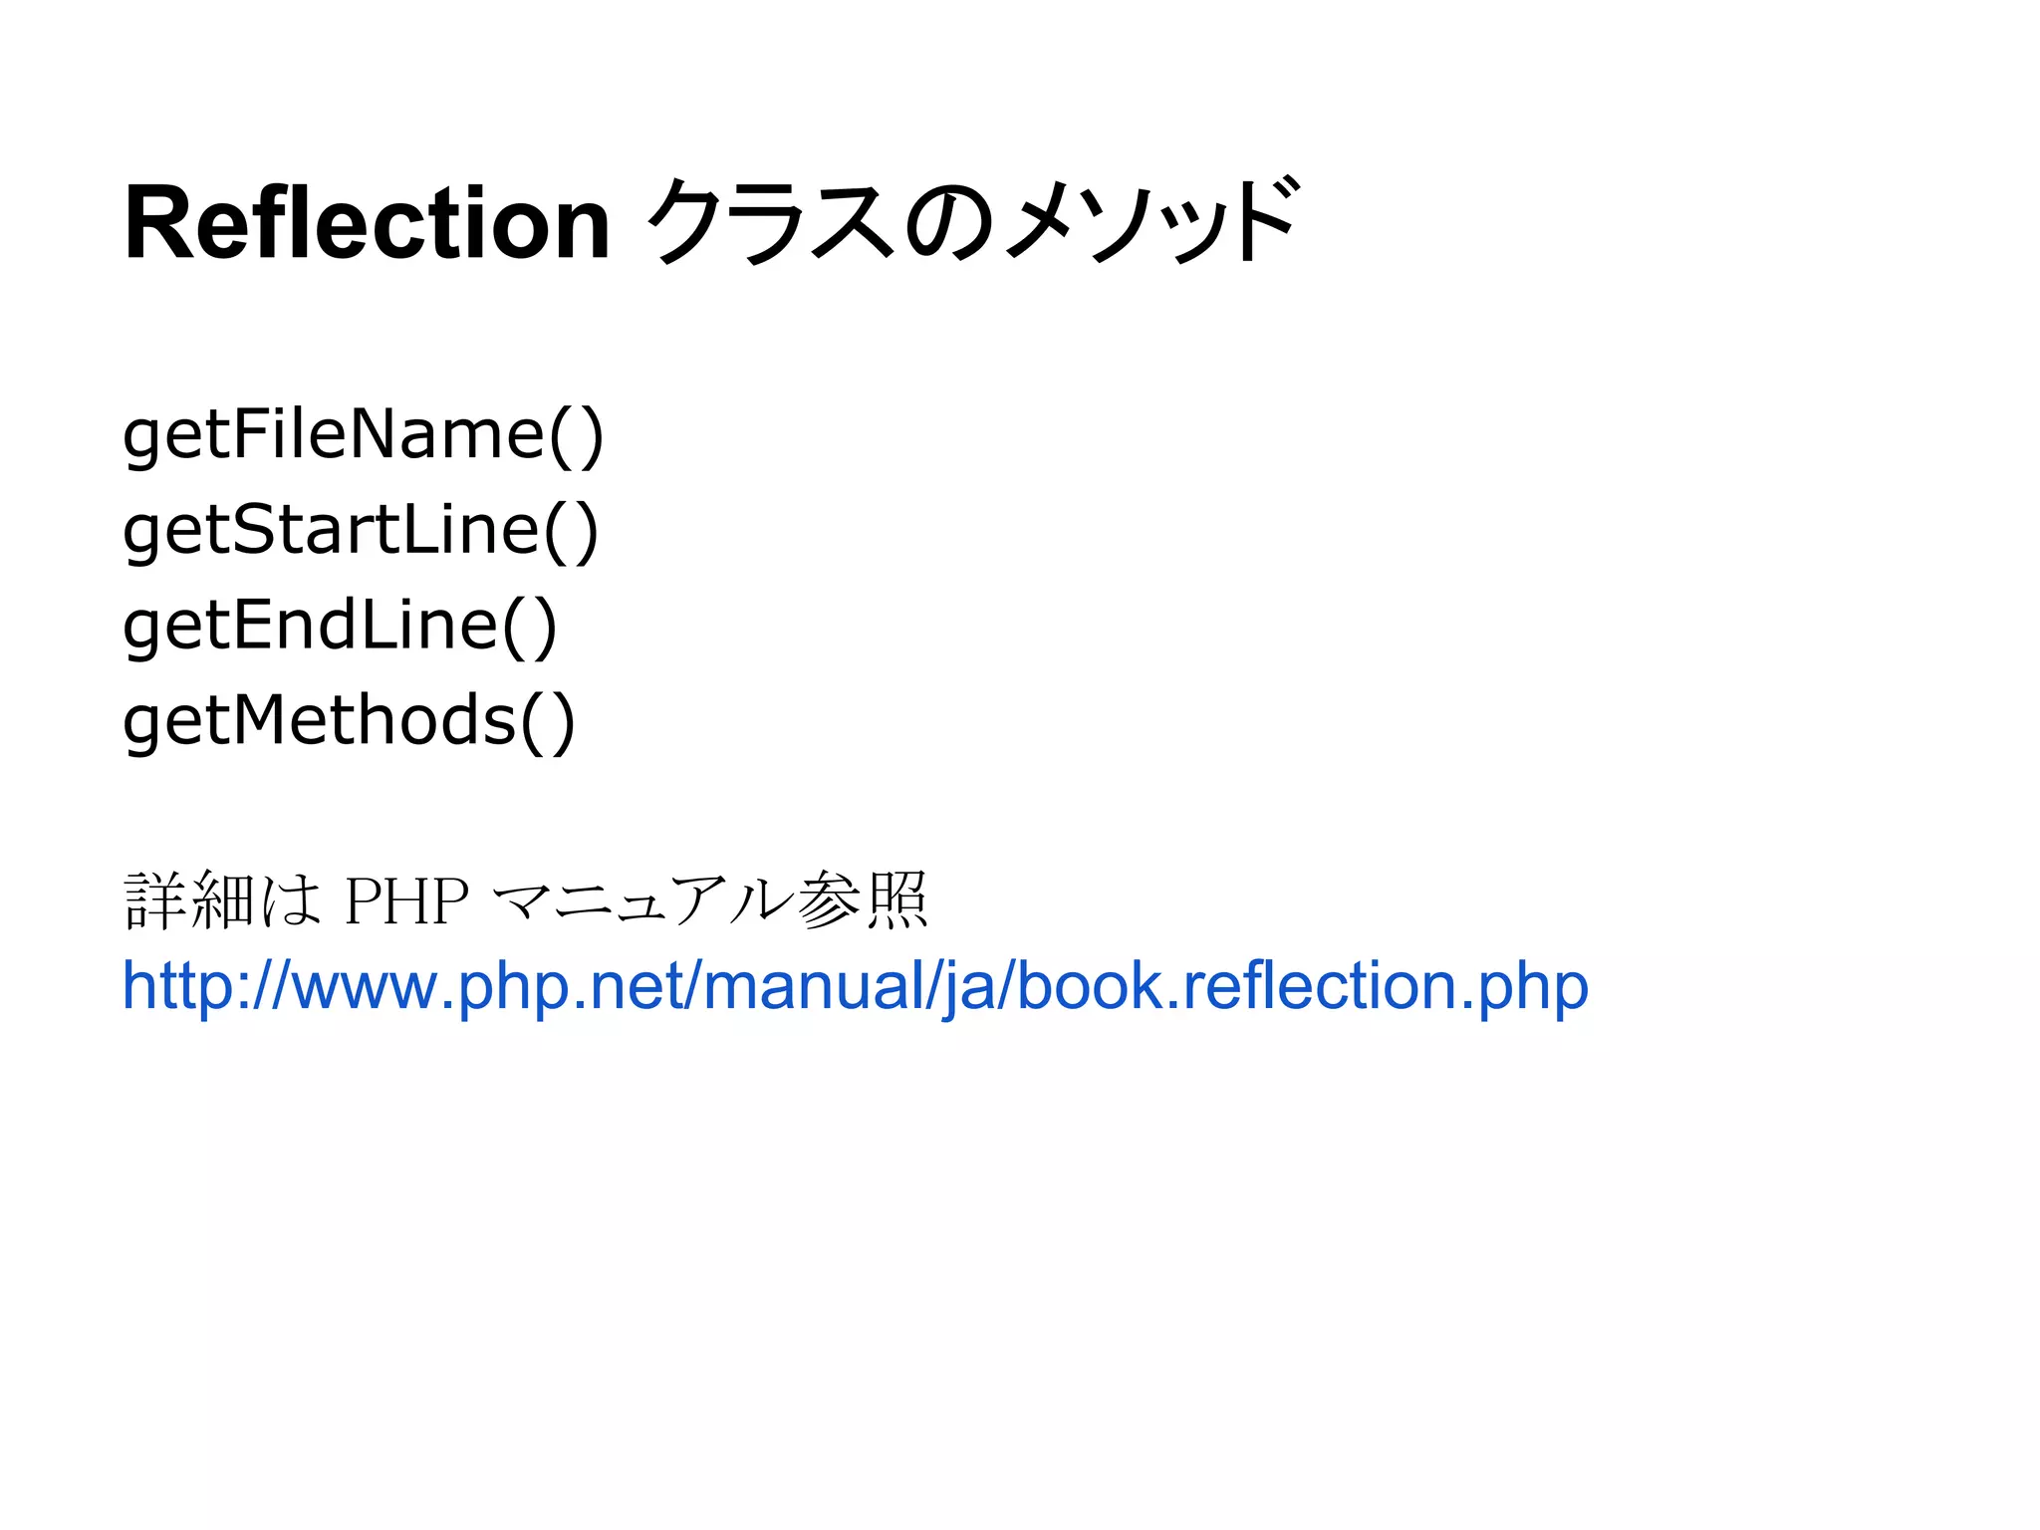Click "クラス" in the slide title
This screenshot has width=2040, height=1530.
pos(772,221)
